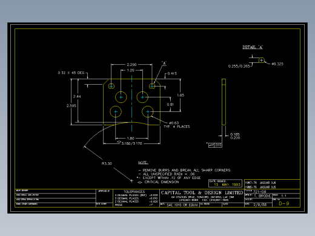The image size is (315, 236).
Task: Select the 'A' detail leader label
Action: [164, 64]
